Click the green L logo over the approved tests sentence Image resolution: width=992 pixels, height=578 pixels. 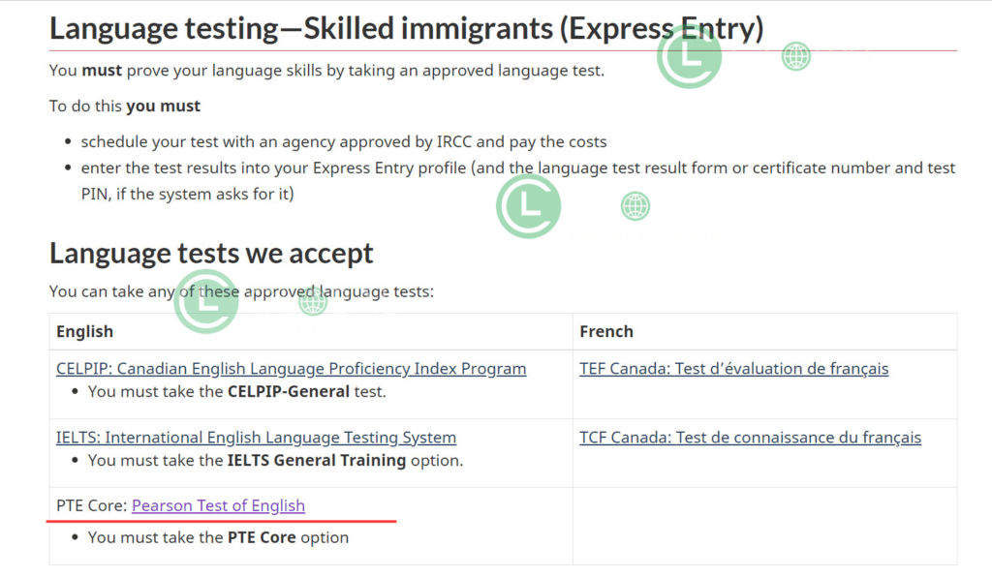click(206, 301)
